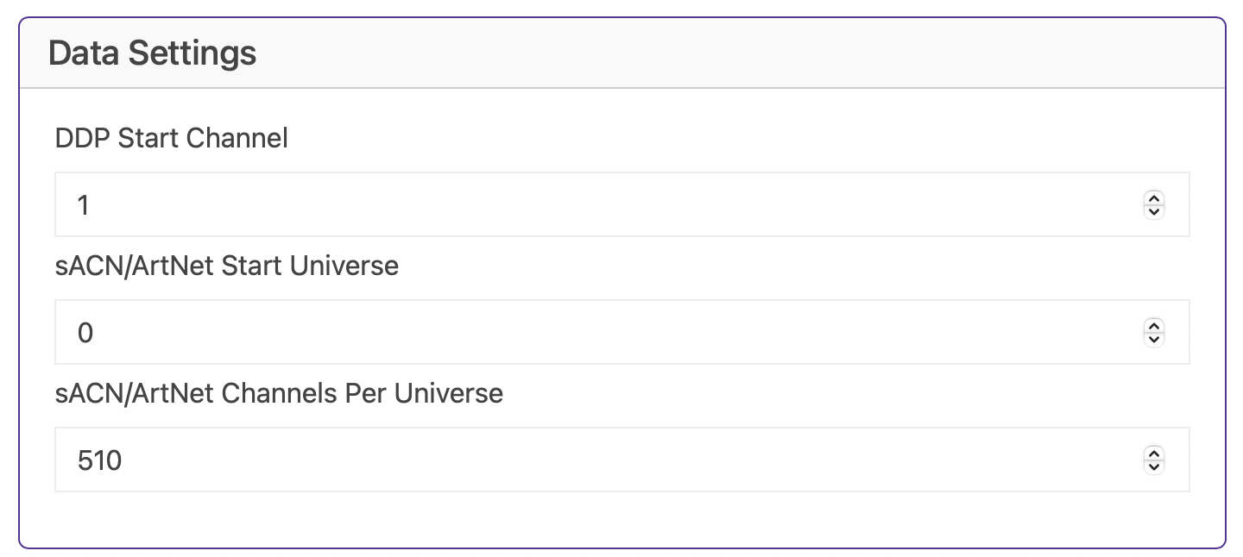
Task: Place cursor on value 0 in Start Universe
Action: (85, 333)
